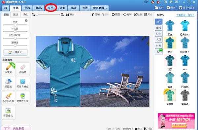The height and width of the screenshot is (130, 198).
Task: Apply the 复古 effect thumbnail
Action: pos(170,43)
